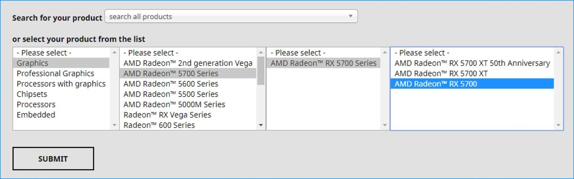Choose Radeon 600 Series
Screen dimensions: 574x179
[x=159, y=125]
